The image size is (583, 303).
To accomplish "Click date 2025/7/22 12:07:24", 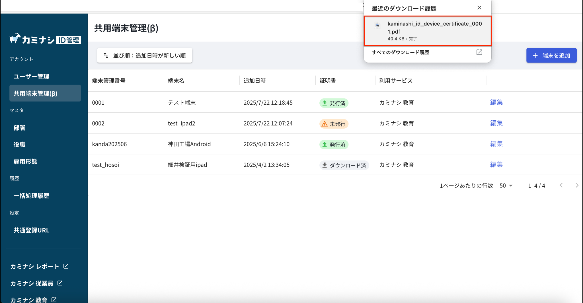I will coord(268,123).
